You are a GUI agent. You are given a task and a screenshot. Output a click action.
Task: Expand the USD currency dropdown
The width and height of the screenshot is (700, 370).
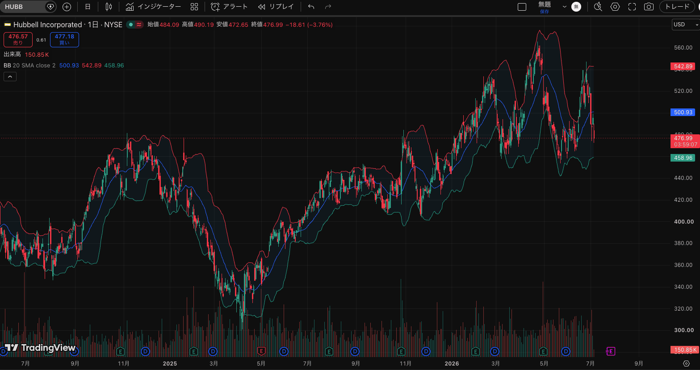click(686, 25)
